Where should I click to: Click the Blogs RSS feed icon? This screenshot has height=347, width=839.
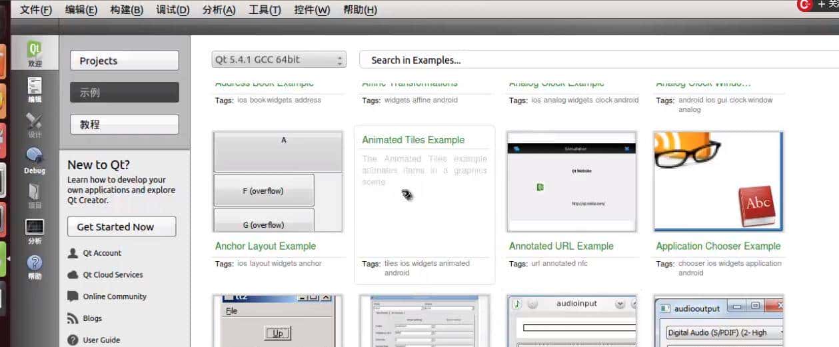(73, 318)
